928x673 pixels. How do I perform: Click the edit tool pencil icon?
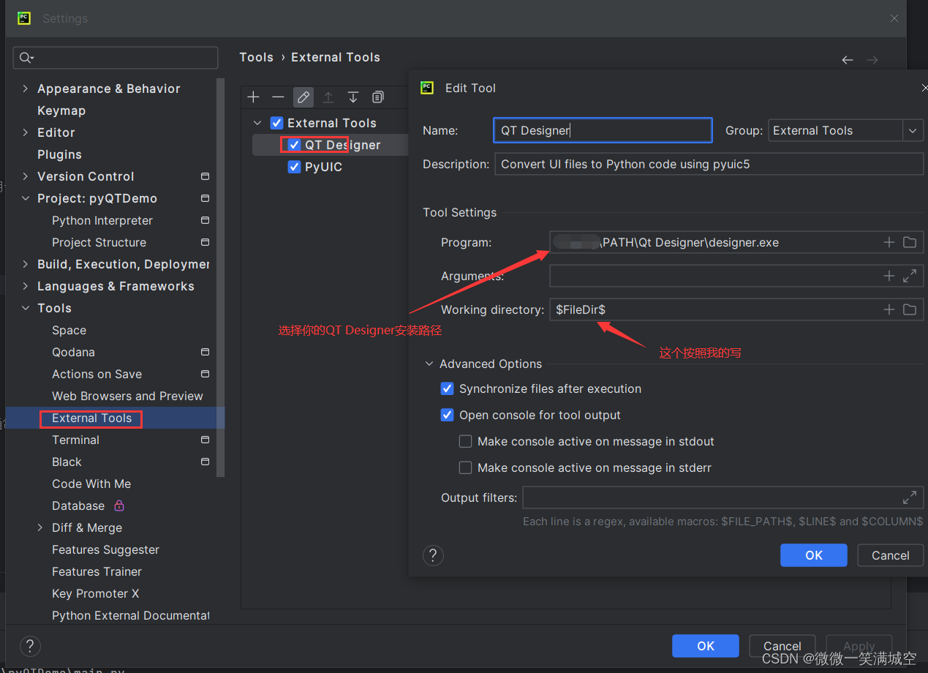click(x=303, y=97)
